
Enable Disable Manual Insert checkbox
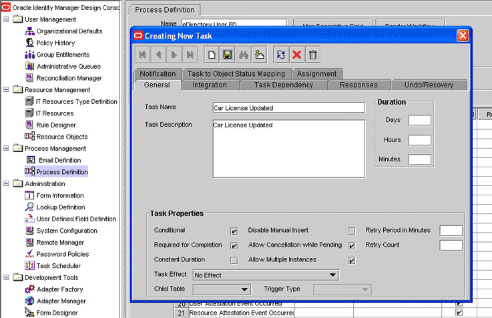351,231
